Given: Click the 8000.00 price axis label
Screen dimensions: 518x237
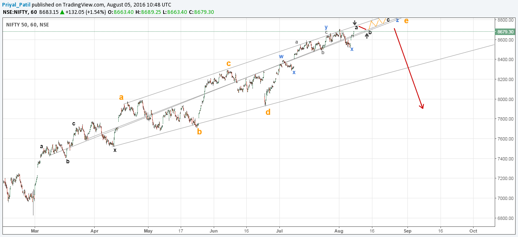Looking at the screenshot, I should coord(505,99).
